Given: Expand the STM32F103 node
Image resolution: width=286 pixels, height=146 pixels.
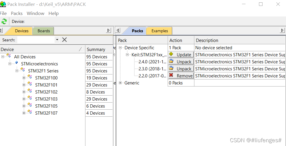Looking at the screenshot, I should coord(24,99).
